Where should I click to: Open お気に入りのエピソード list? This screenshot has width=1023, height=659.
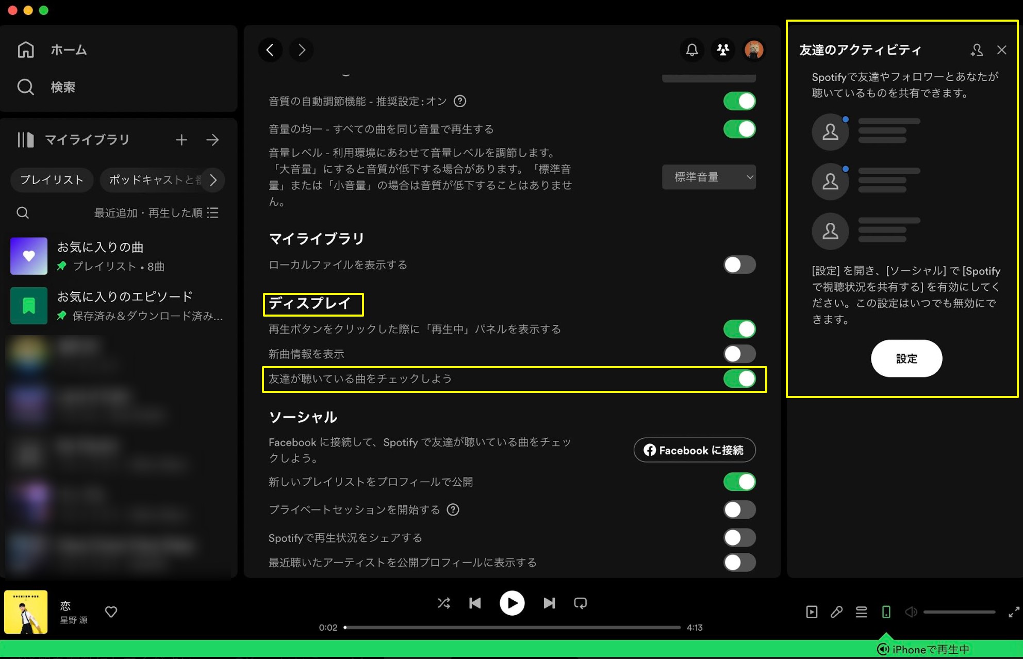point(119,306)
